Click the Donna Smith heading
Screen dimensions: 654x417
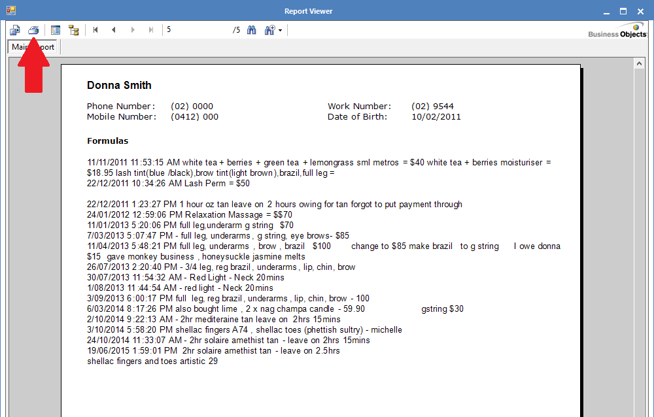click(119, 85)
